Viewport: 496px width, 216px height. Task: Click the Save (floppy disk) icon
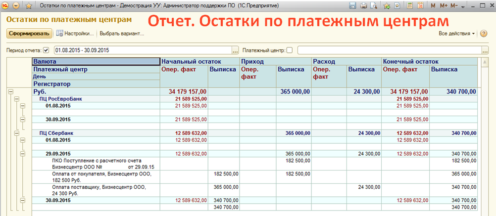352,5
